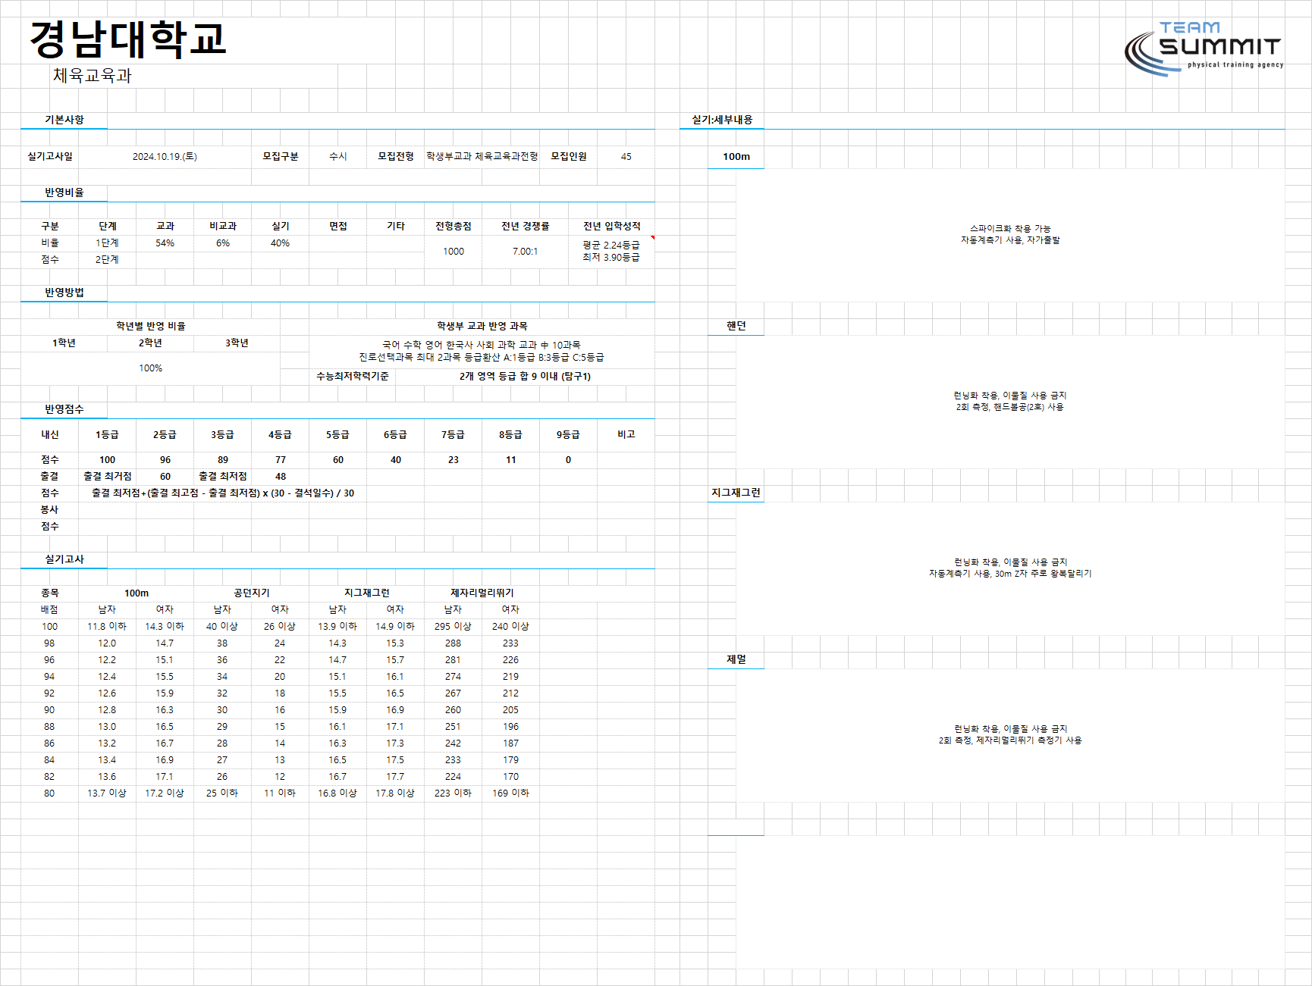The width and height of the screenshot is (1312, 986).
Task: Select the 제자리멀리뛰기 남자 cell 295 이상
Action: click(453, 627)
